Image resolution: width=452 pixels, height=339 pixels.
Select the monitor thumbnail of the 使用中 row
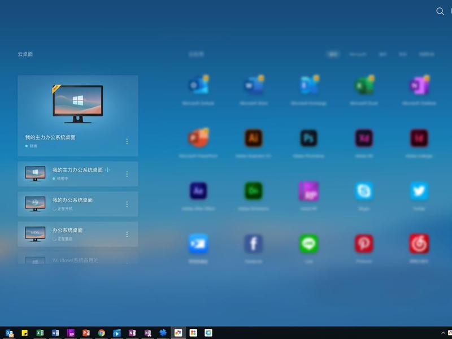click(35, 173)
